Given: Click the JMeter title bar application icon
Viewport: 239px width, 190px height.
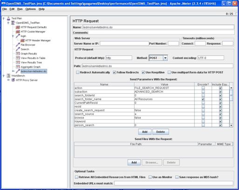Looking at the screenshot, I should click(3, 3).
